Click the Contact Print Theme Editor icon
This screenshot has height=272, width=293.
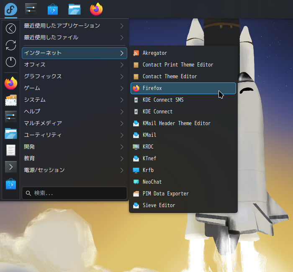tap(136, 65)
